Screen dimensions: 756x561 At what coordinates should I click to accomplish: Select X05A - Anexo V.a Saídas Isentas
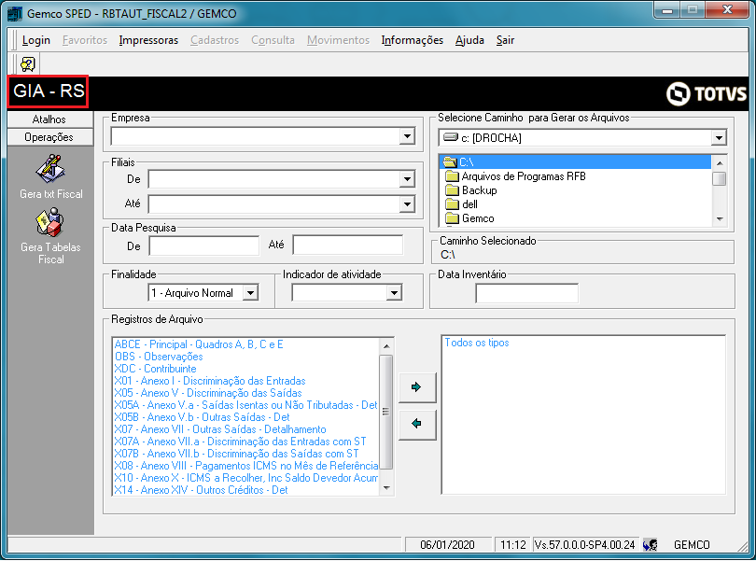(245, 405)
